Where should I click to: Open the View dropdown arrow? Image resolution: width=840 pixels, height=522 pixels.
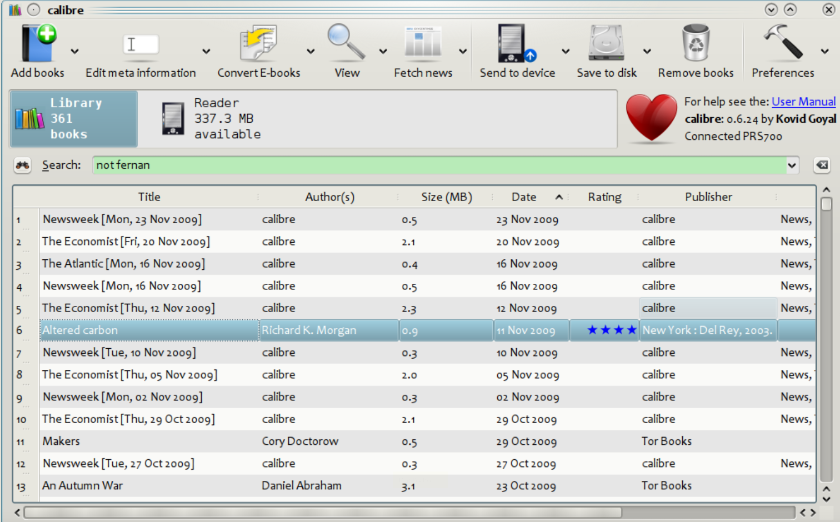(x=383, y=51)
